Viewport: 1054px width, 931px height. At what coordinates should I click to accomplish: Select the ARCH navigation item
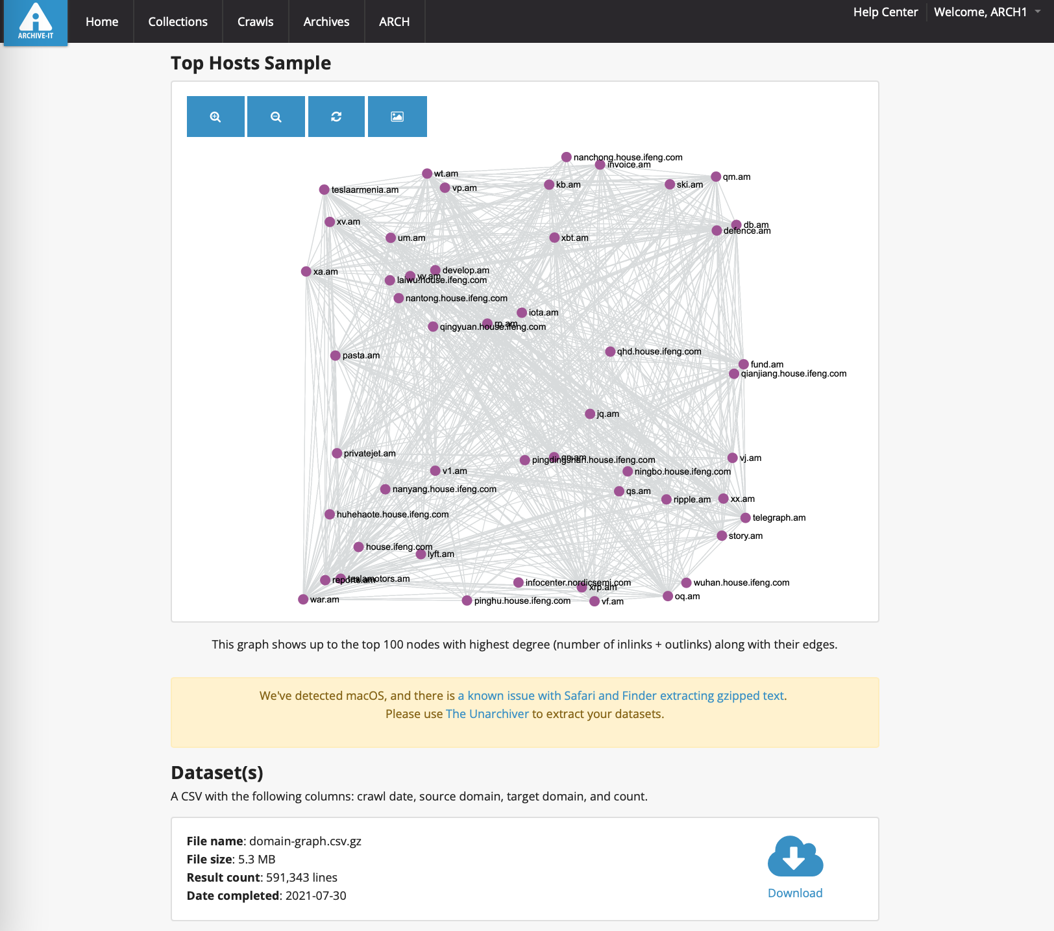point(394,22)
